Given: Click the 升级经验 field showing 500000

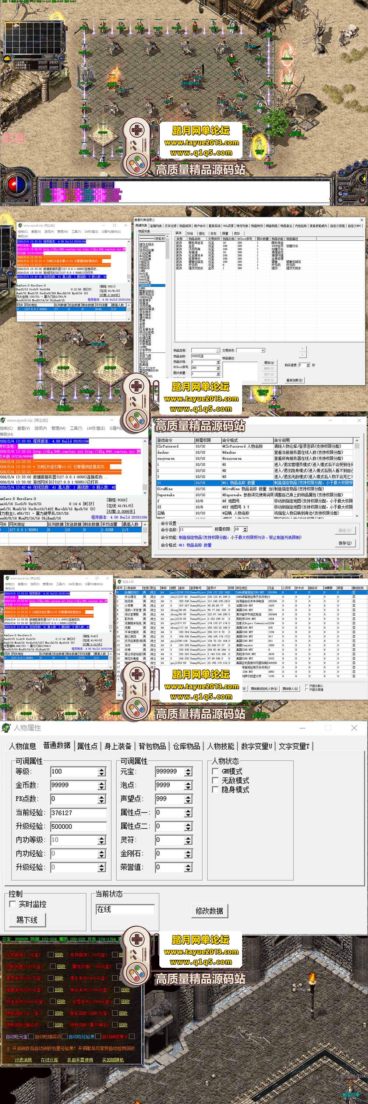Looking at the screenshot, I should 78,826.
